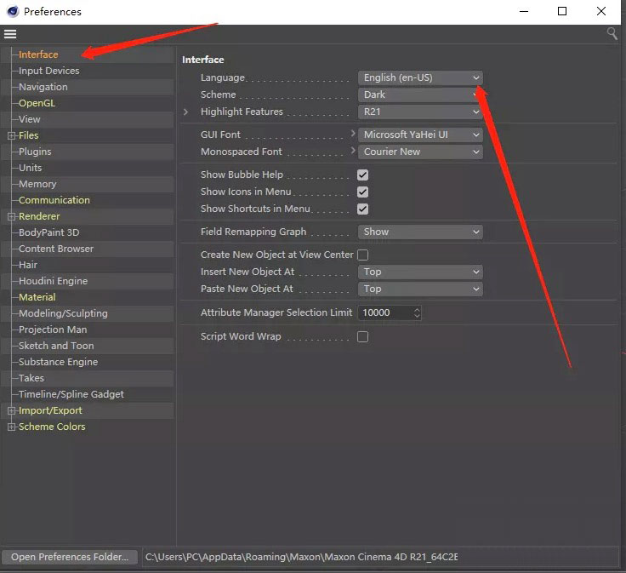Expand the Scheme Colors tree node
Viewport: 626px width, 573px height.
[x=11, y=427]
